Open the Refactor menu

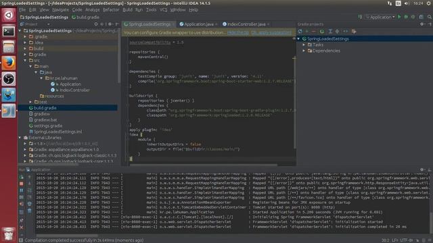[111, 10]
